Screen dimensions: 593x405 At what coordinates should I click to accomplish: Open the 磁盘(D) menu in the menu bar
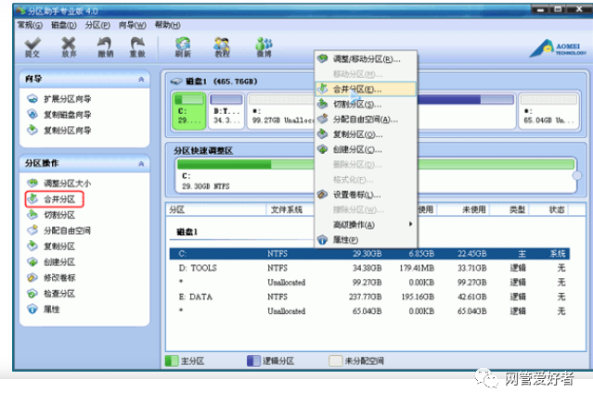(x=60, y=25)
